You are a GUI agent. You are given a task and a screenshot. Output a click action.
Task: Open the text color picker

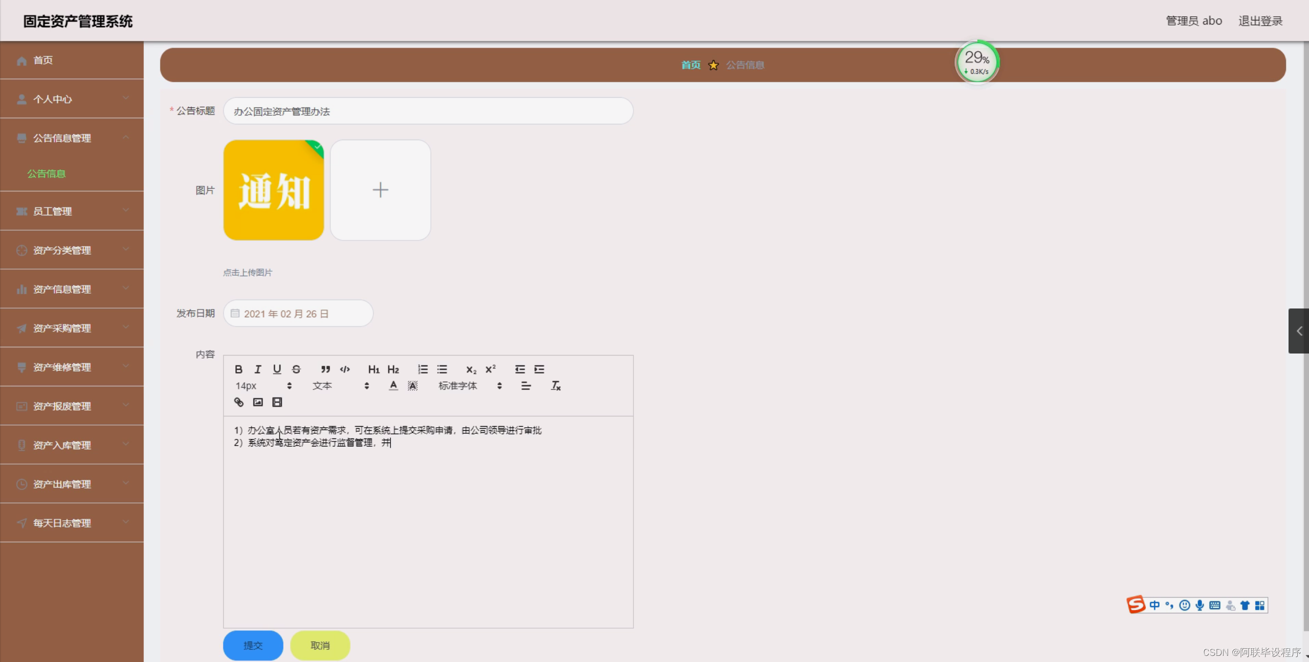click(x=393, y=386)
